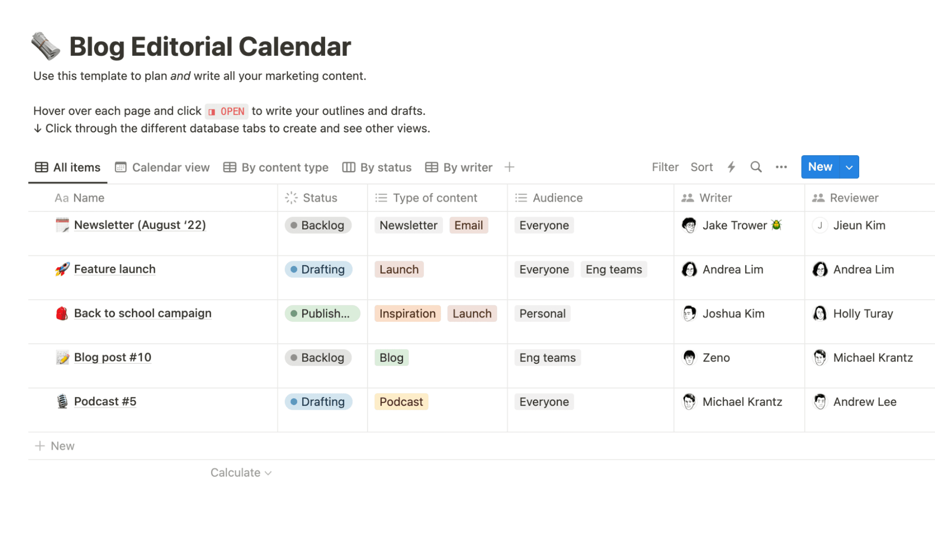Screen dimensions: 935x550
Task: Click the Sort option in the toolbar
Action: 701,166
